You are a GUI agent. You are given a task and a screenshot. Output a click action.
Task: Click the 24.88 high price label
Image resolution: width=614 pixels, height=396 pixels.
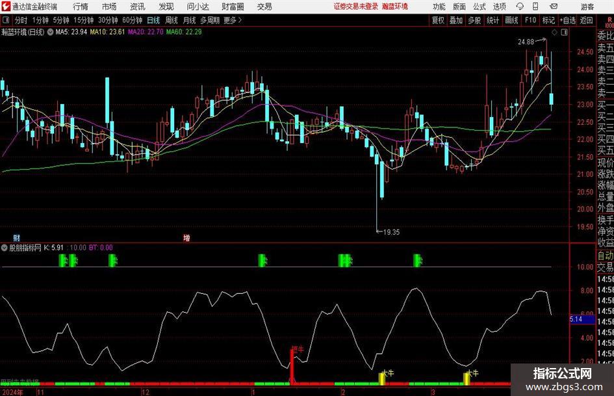(x=526, y=42)
